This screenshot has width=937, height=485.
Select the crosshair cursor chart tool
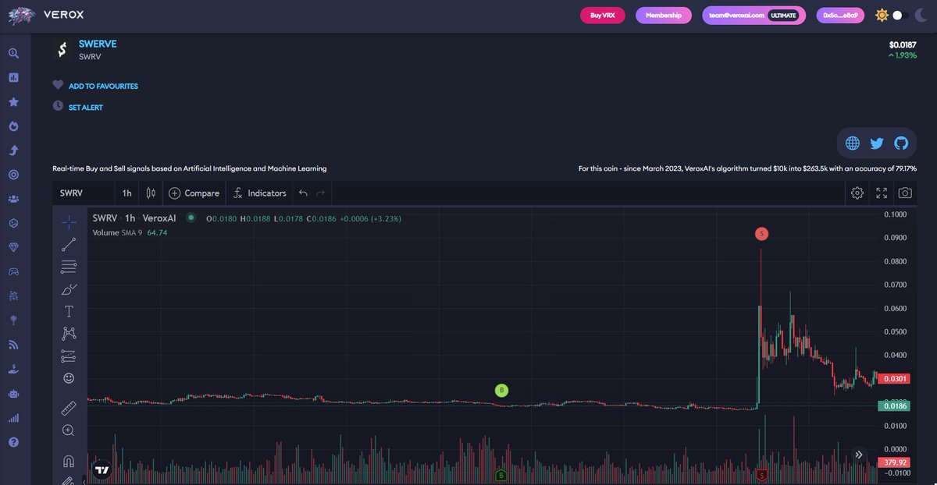click(x=69, y=221)
